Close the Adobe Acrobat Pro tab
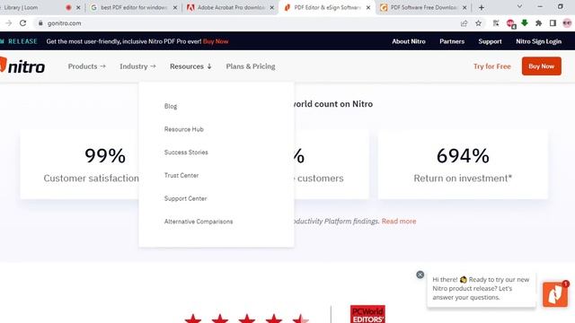The height and width of the screenshot is (323, 575). pyautogui.click(x=271, y=7)
